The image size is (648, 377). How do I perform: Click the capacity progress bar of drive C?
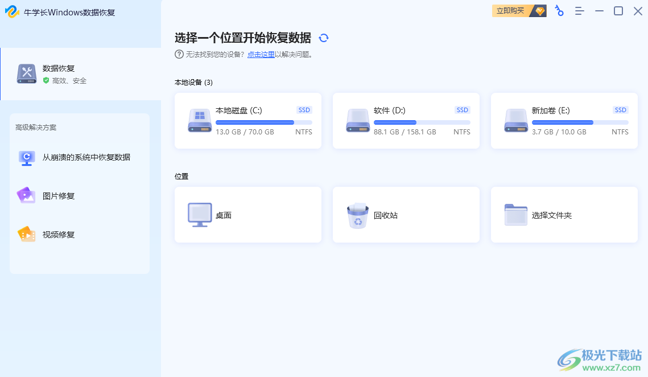[263, 121]
